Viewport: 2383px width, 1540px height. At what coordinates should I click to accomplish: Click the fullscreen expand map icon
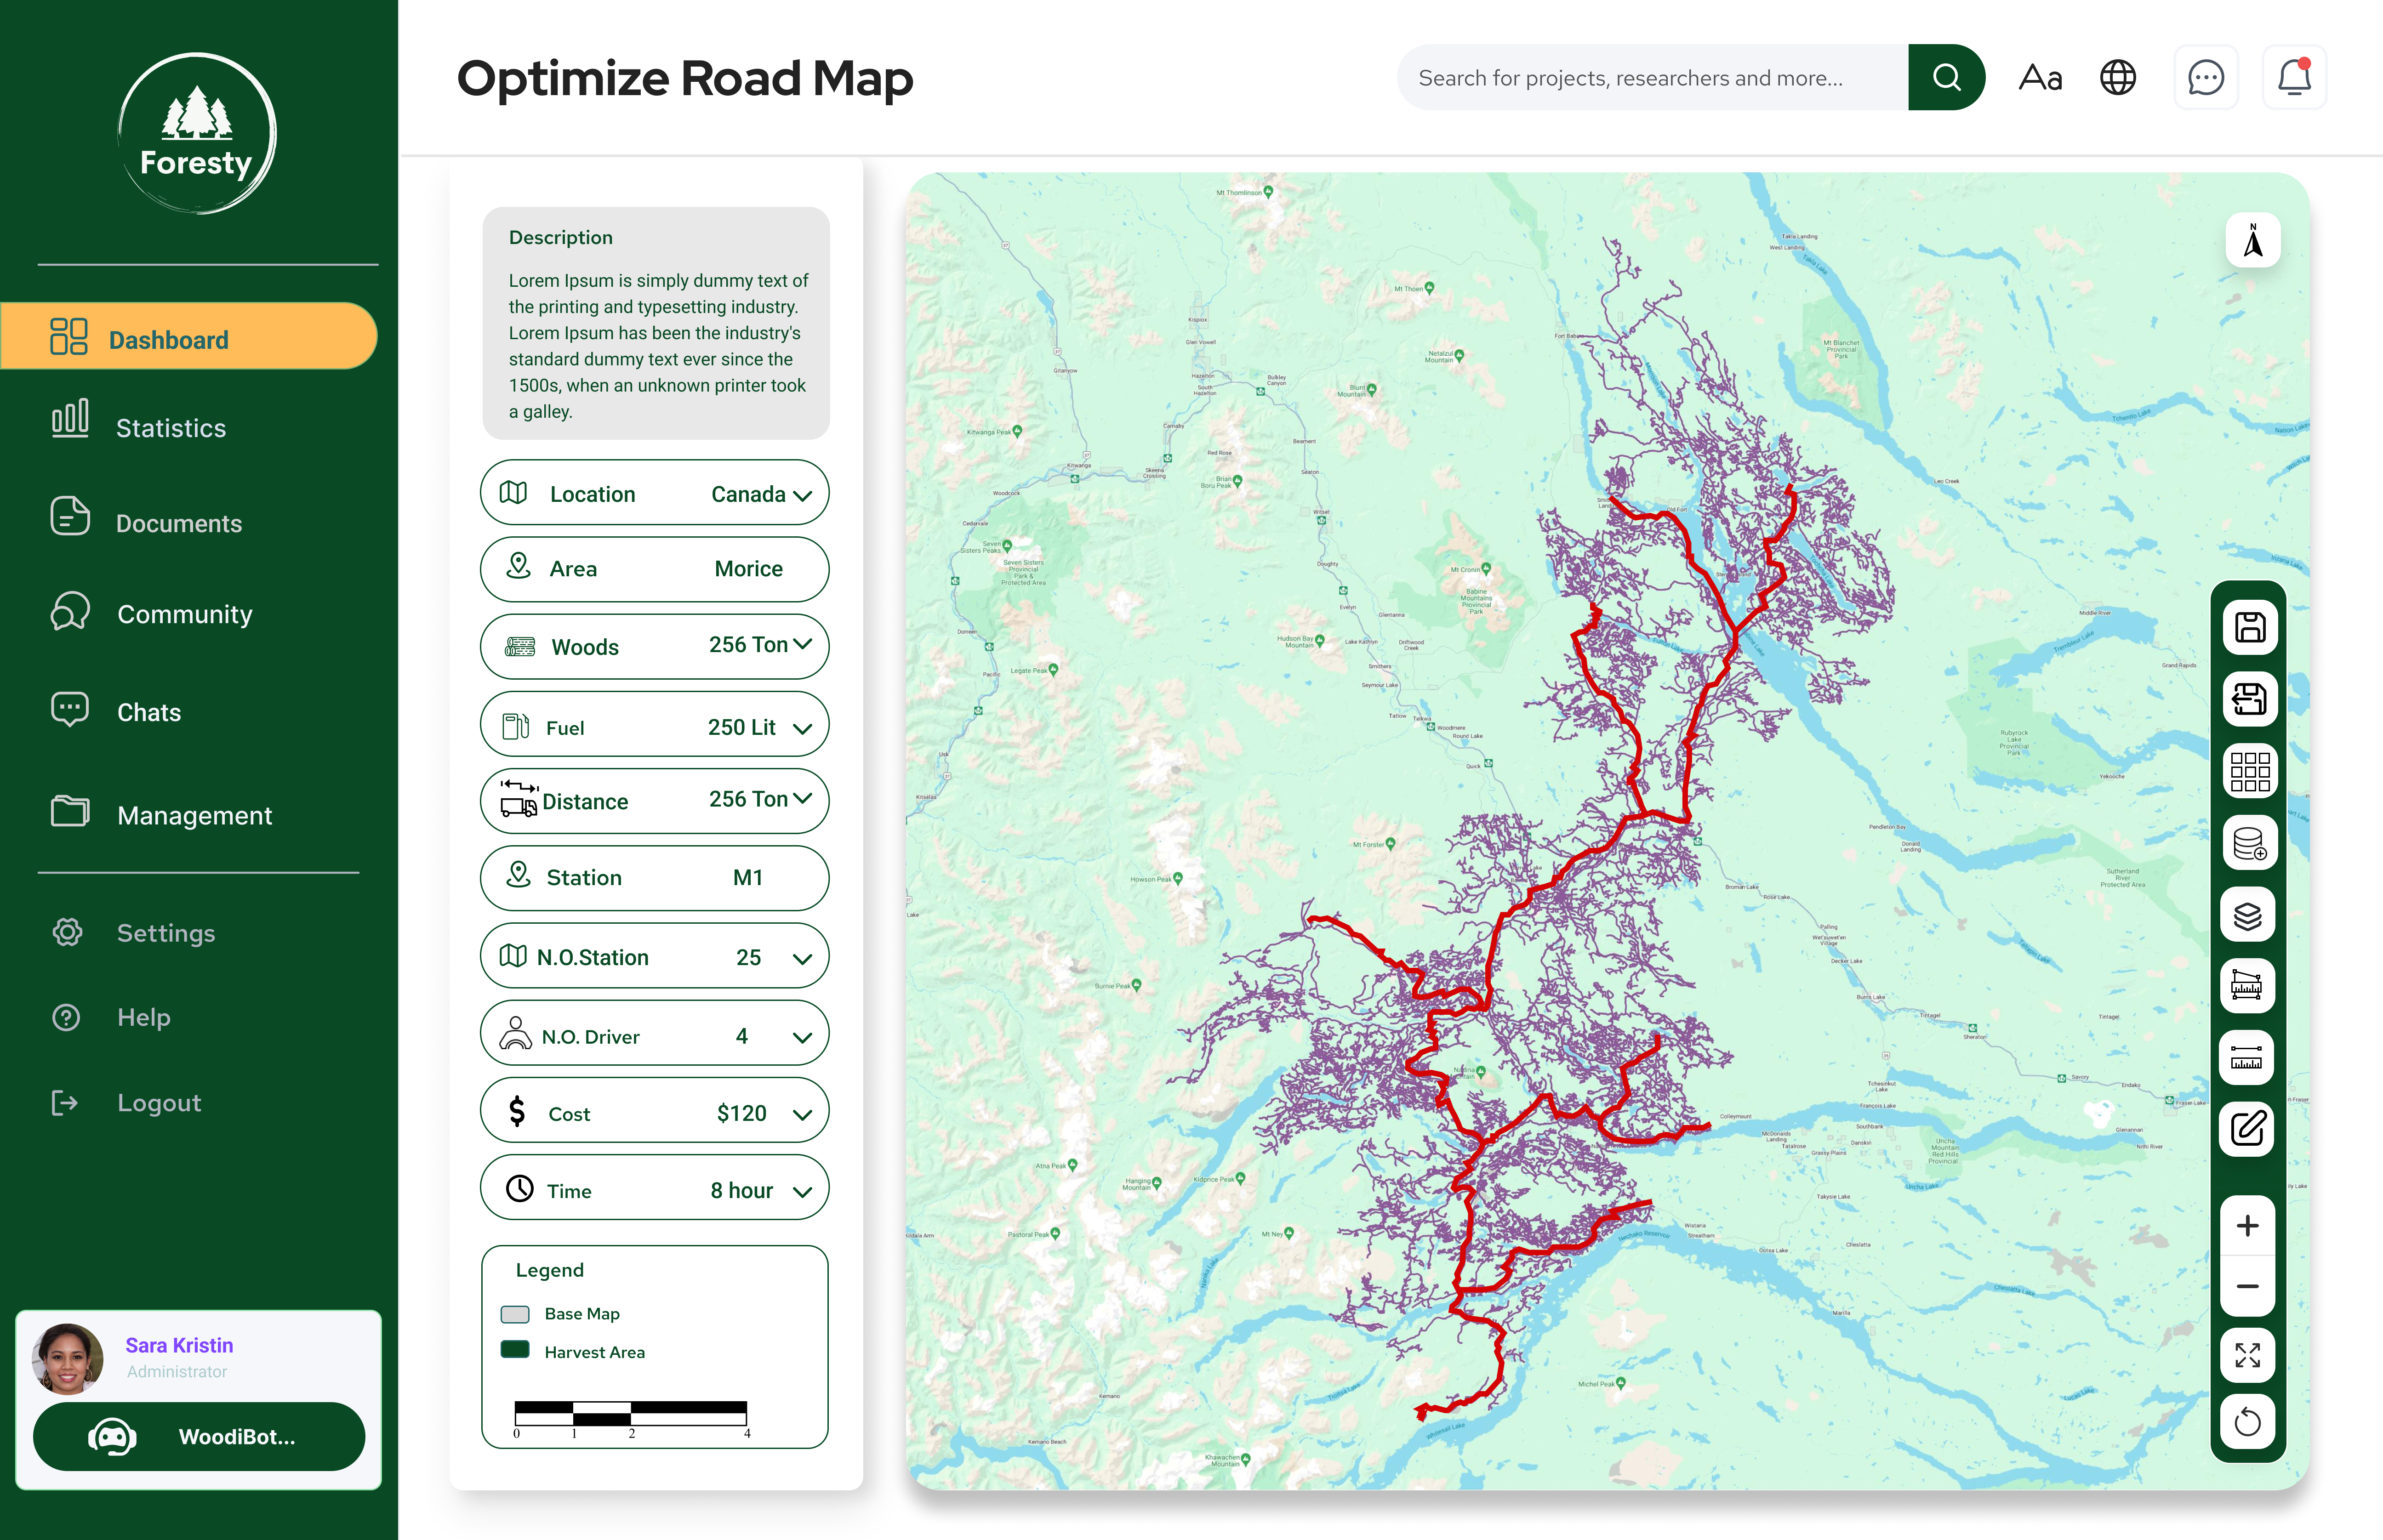[2248, 1355]
